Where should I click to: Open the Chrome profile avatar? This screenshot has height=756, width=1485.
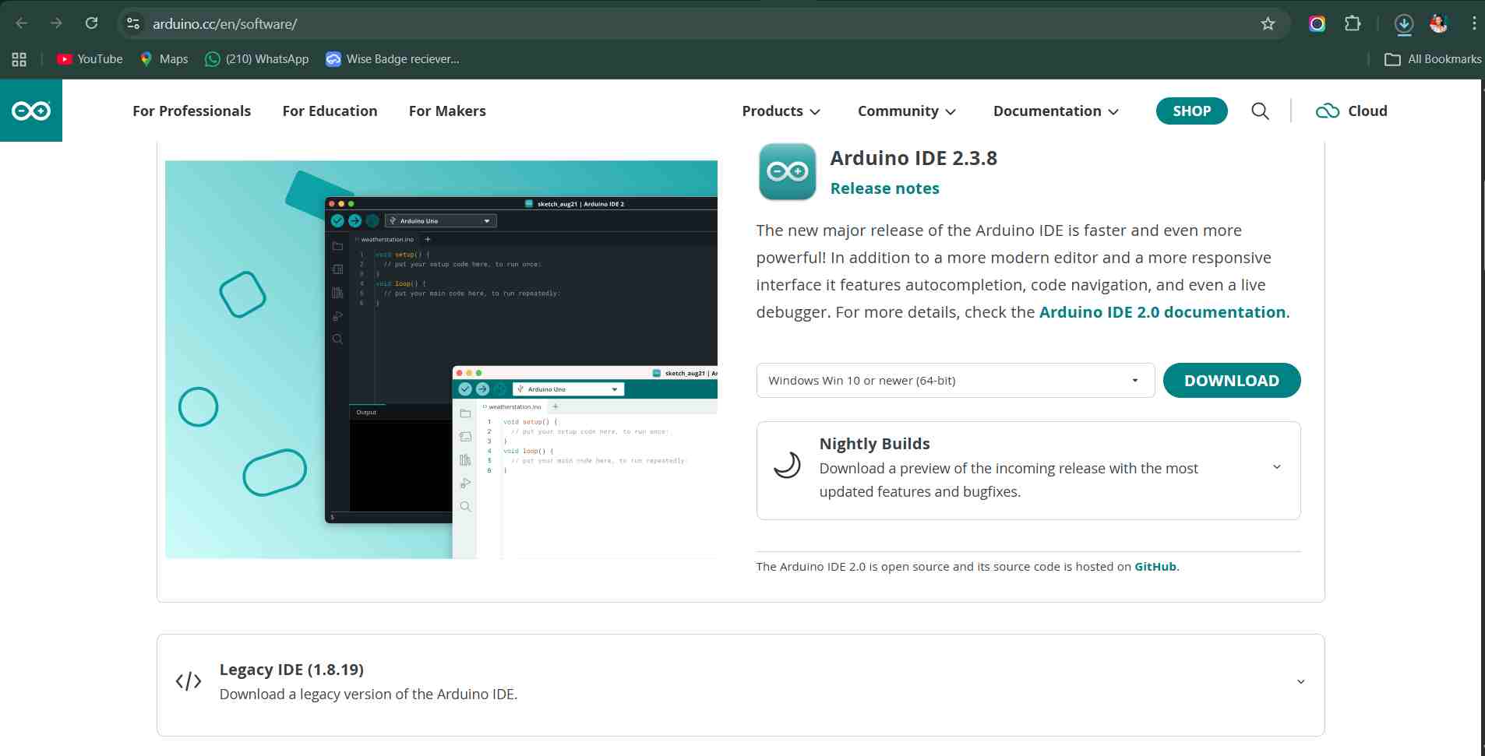(1438, 23)
